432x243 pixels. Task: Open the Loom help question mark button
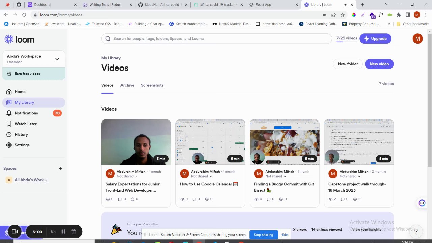416,231
